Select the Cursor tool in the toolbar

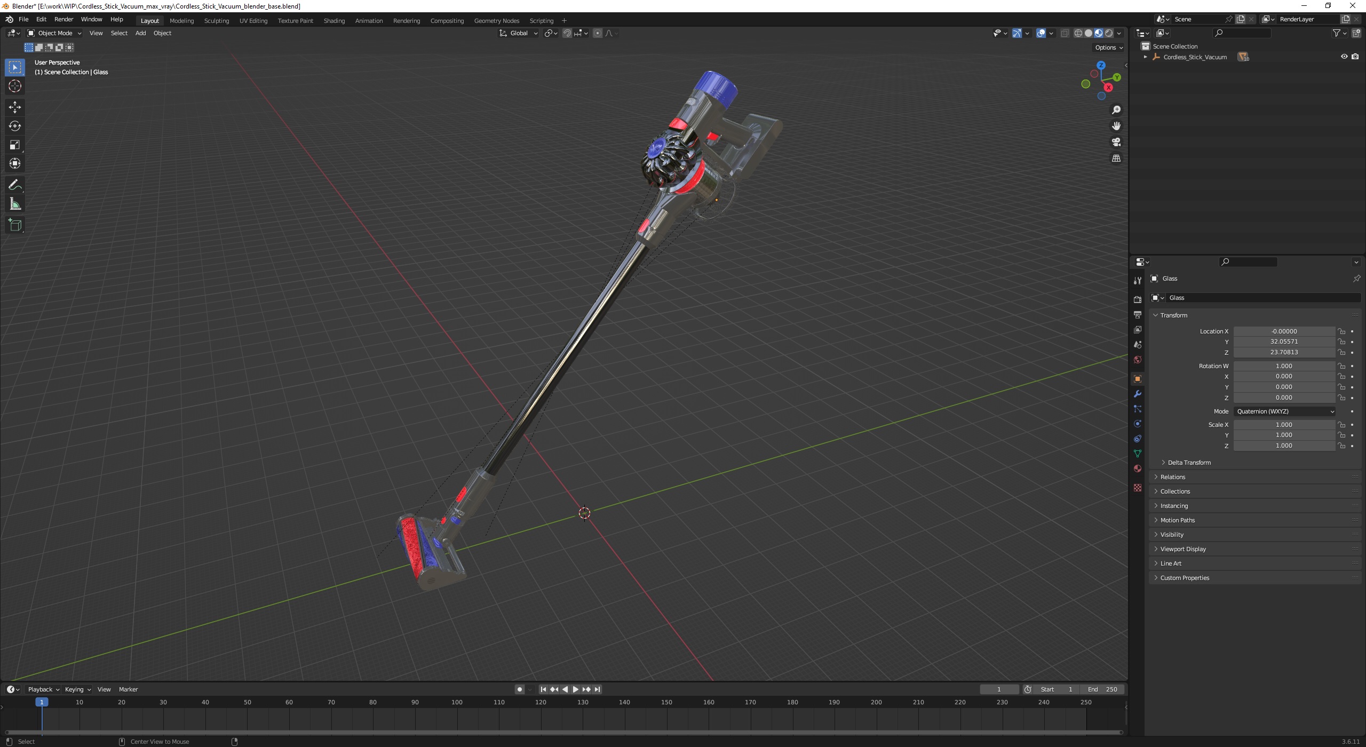tap(15, 86)
